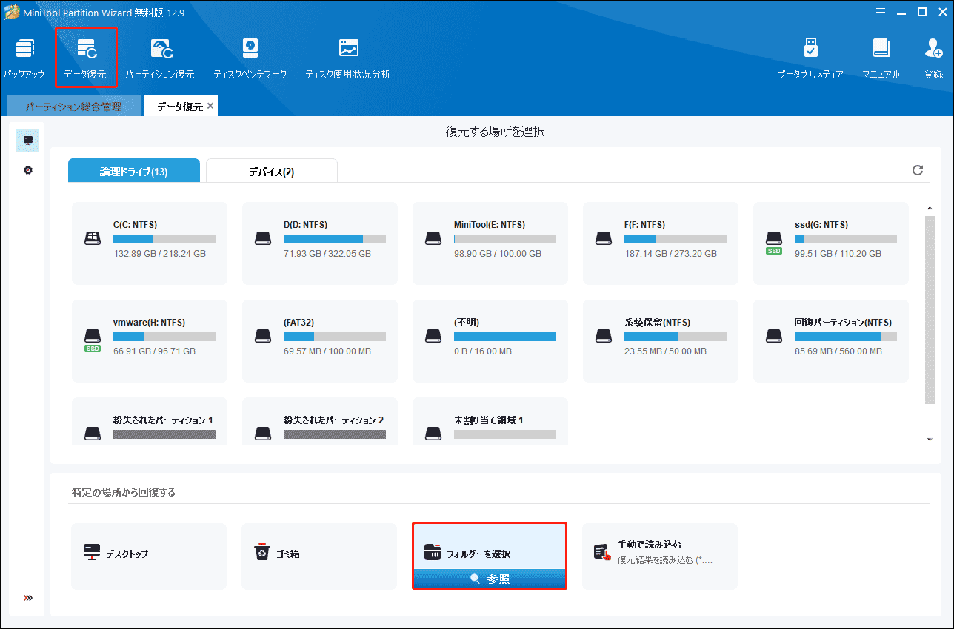Open 手動で読み込む option
Viewport: 954px width, 629px height.
pyautogui.click(x=660, y=556)
